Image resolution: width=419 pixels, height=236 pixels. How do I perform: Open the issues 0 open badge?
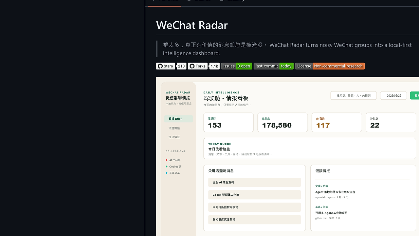tap(237, 66)
